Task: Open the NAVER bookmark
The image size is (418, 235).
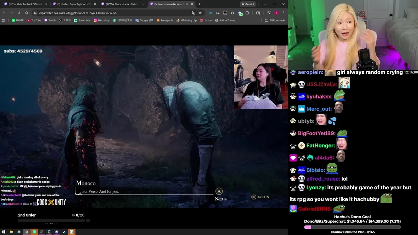Action: click(x=18, y=20)
